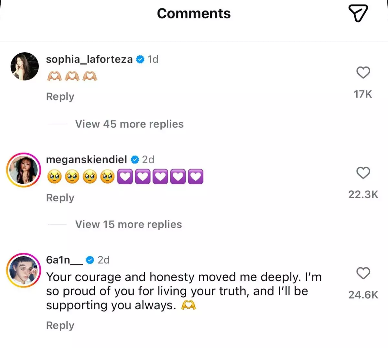
Task: Reply to 6a1n__'s comment
Action: click(x=60, y=325)
